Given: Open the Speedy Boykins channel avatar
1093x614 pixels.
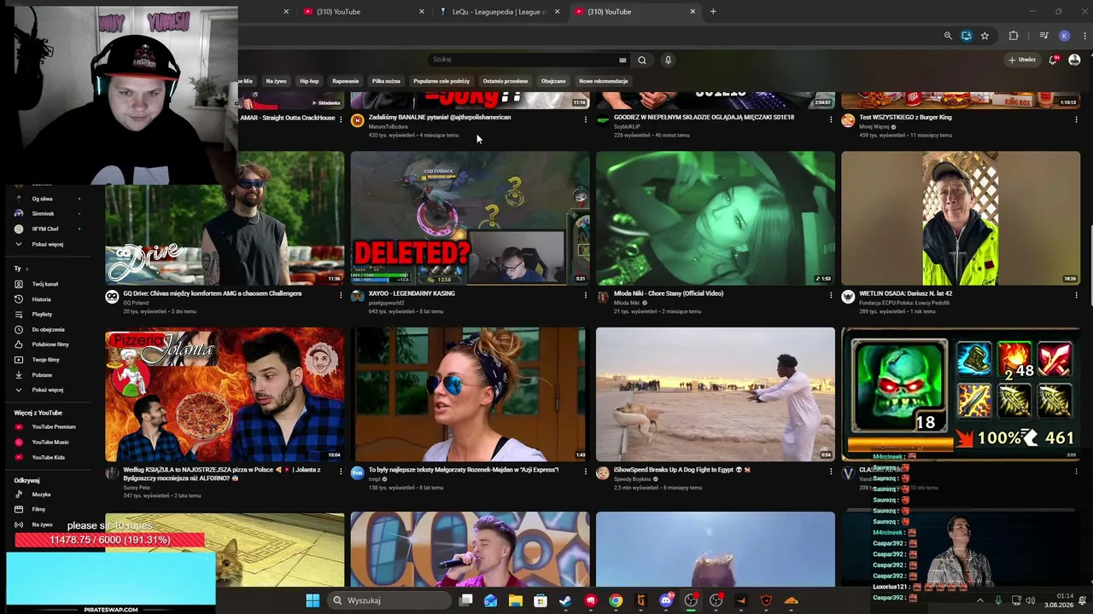Looking at the screenshot, I should [x=603, y=472].
